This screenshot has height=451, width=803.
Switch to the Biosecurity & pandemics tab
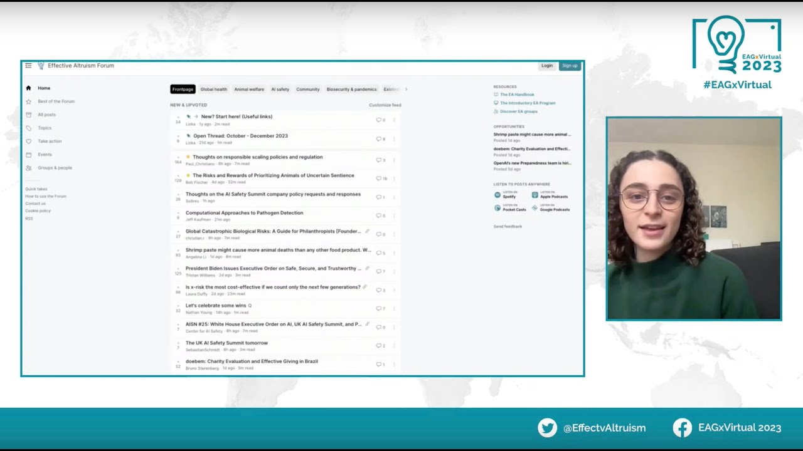(351, 90)
